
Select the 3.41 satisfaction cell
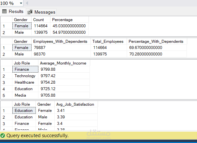tap(76, 111)
